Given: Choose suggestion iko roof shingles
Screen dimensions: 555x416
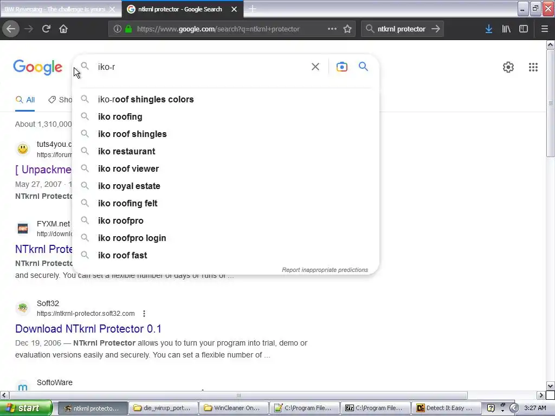Looking at the screenshot, I should point(225,134).
